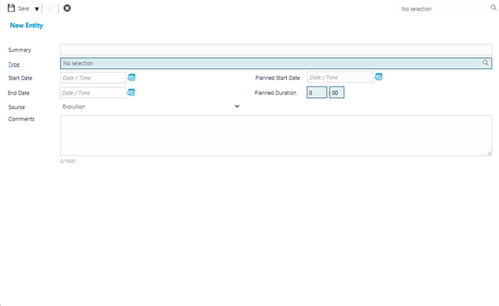
Task: Click the cancel X circle icon
Action: (x=67, y=8)
